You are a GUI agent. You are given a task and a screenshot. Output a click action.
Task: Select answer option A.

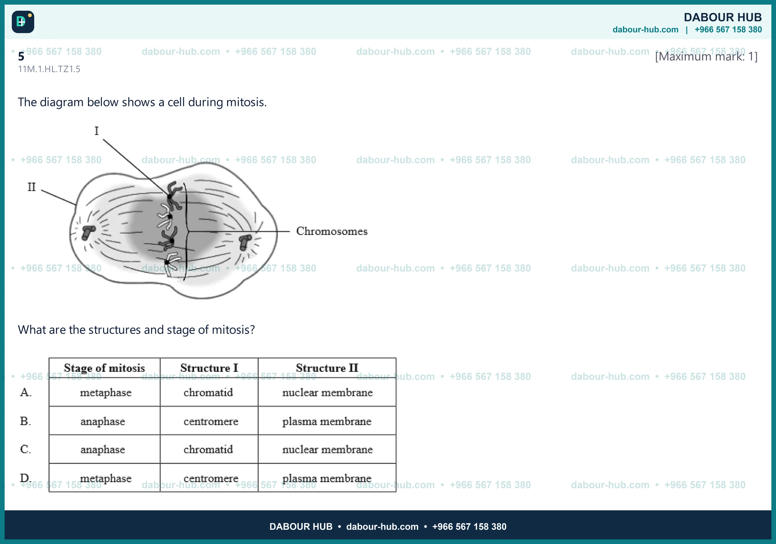click(x=26, y=392)
